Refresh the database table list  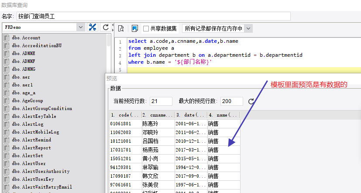coord(106,28)
